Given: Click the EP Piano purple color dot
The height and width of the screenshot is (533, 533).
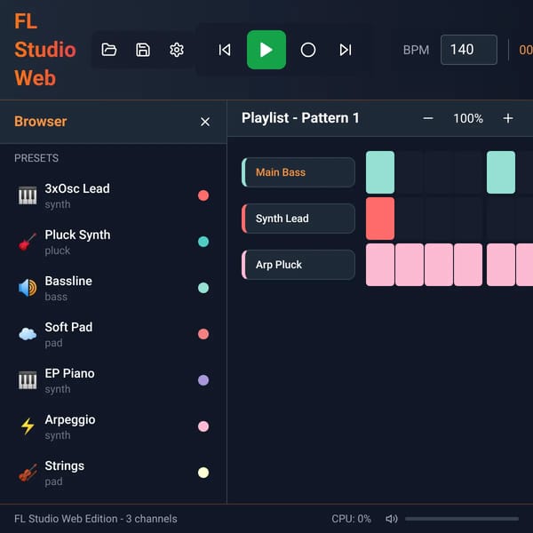Looking at the screenshot, I should point(203,380).
